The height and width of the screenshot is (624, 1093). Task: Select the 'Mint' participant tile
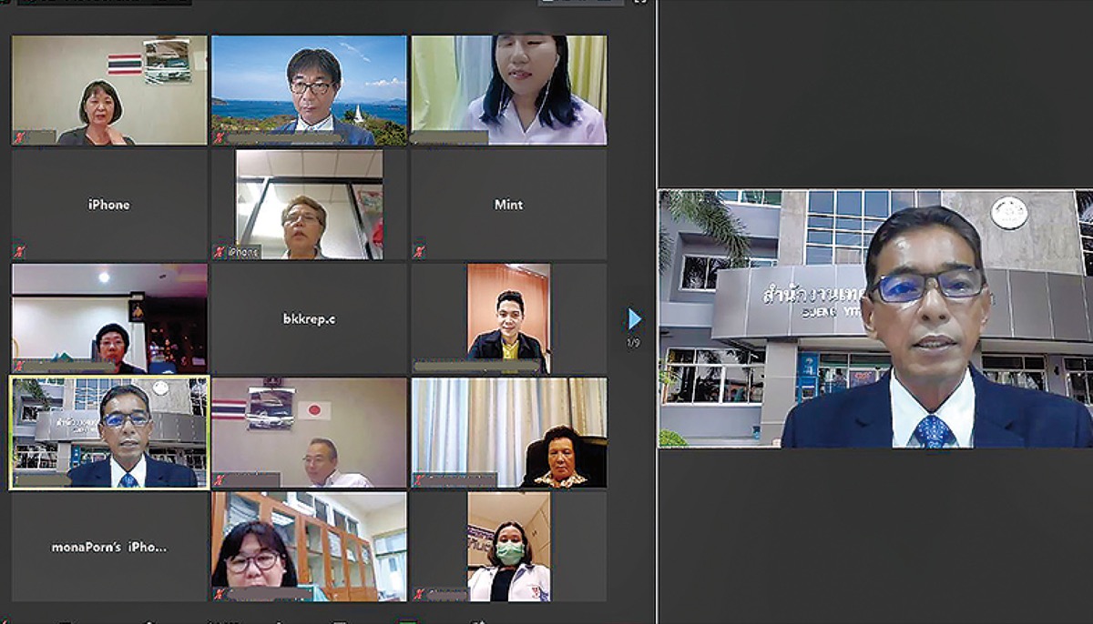click(x=508, y=205)
